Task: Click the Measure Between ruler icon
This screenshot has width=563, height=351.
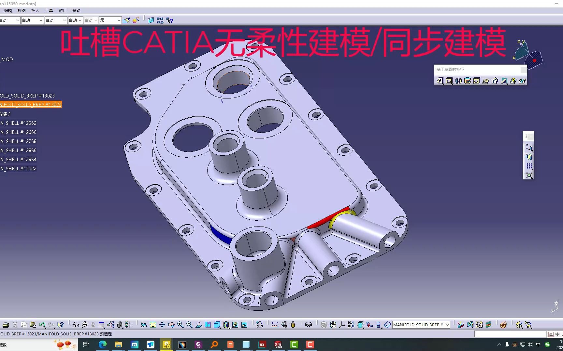Action: pos(275,325)
